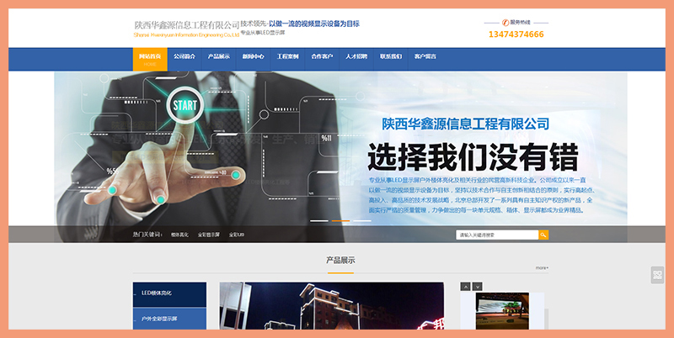The width and height of the screenshot is (674, 338).
Task: Open the more link under 产品展示
Action: (542, 268)
